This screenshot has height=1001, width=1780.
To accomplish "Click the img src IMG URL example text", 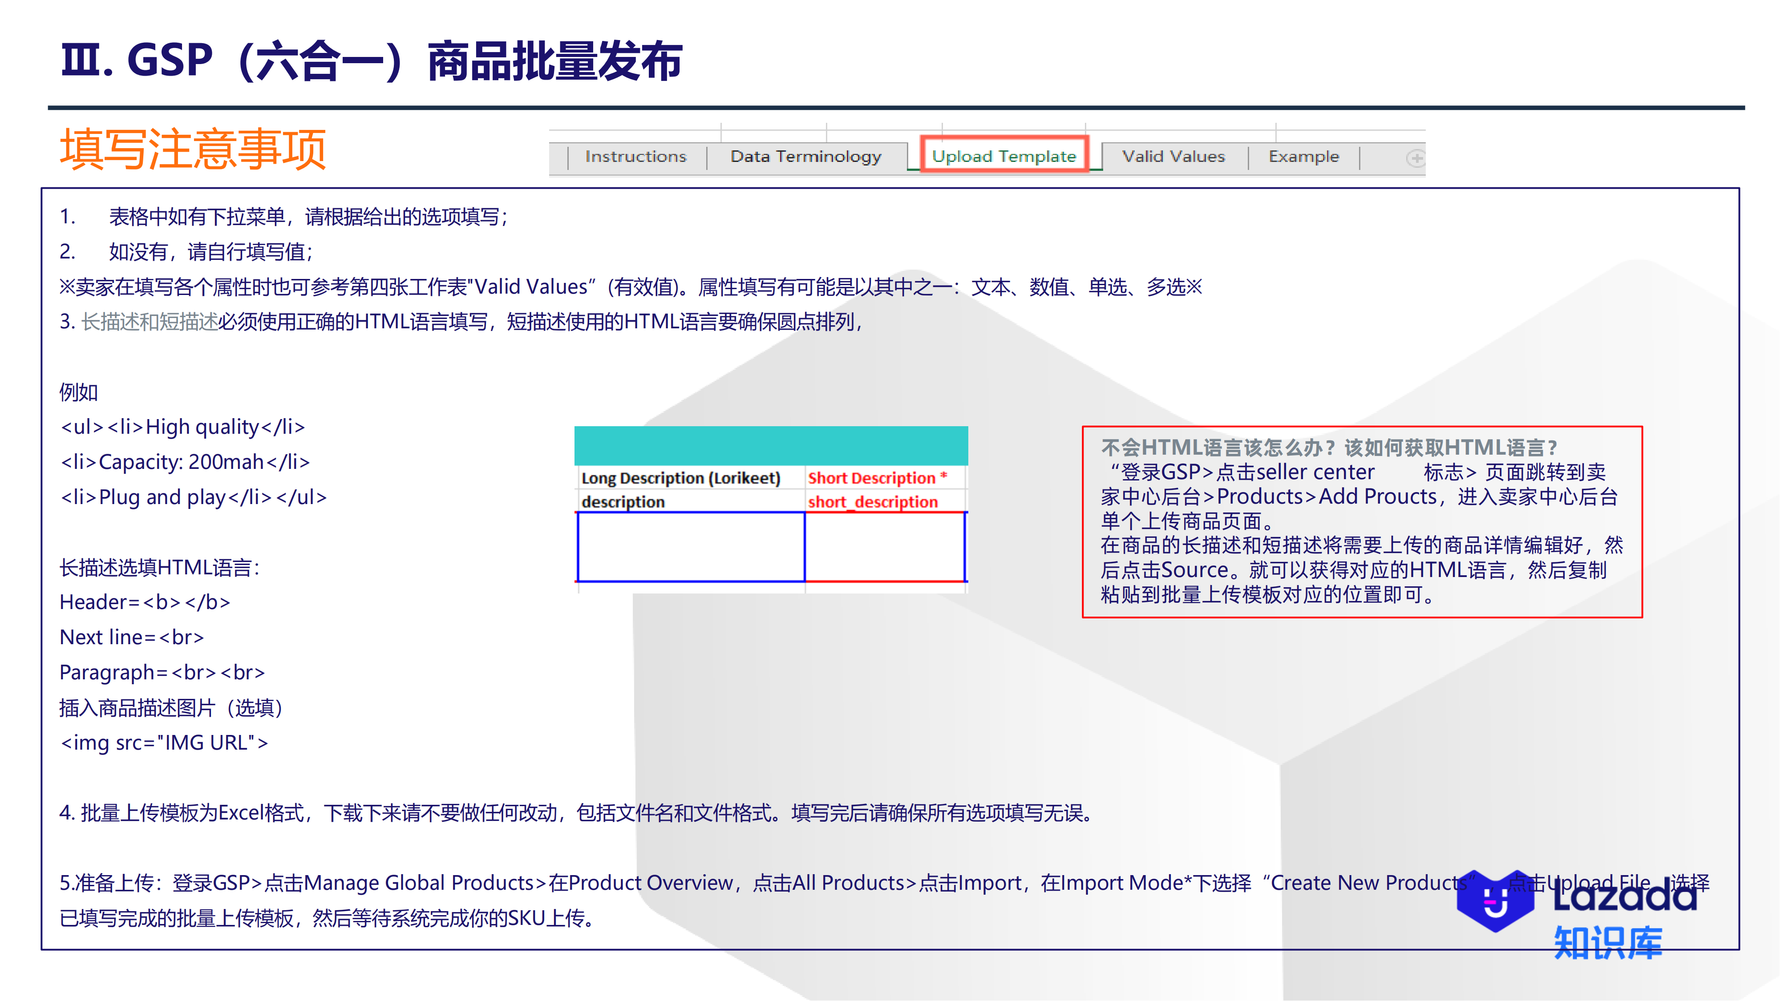I will pos(165,743).
